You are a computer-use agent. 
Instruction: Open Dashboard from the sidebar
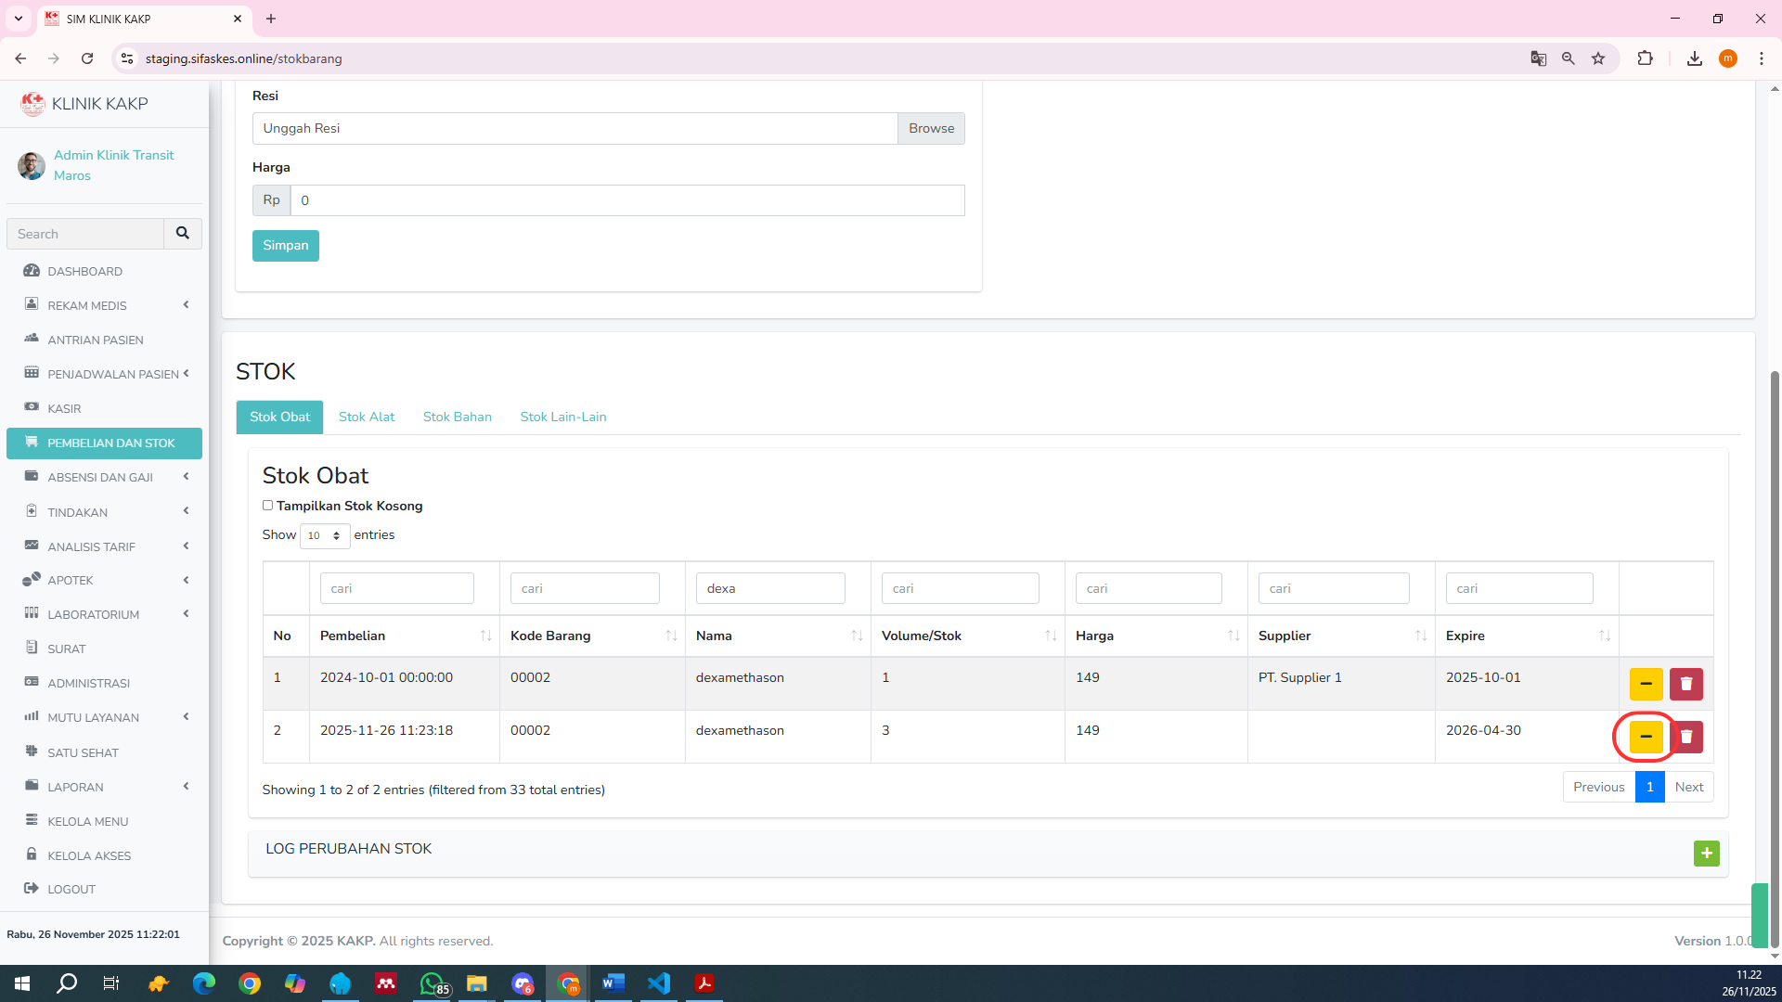tap(84, 271)
